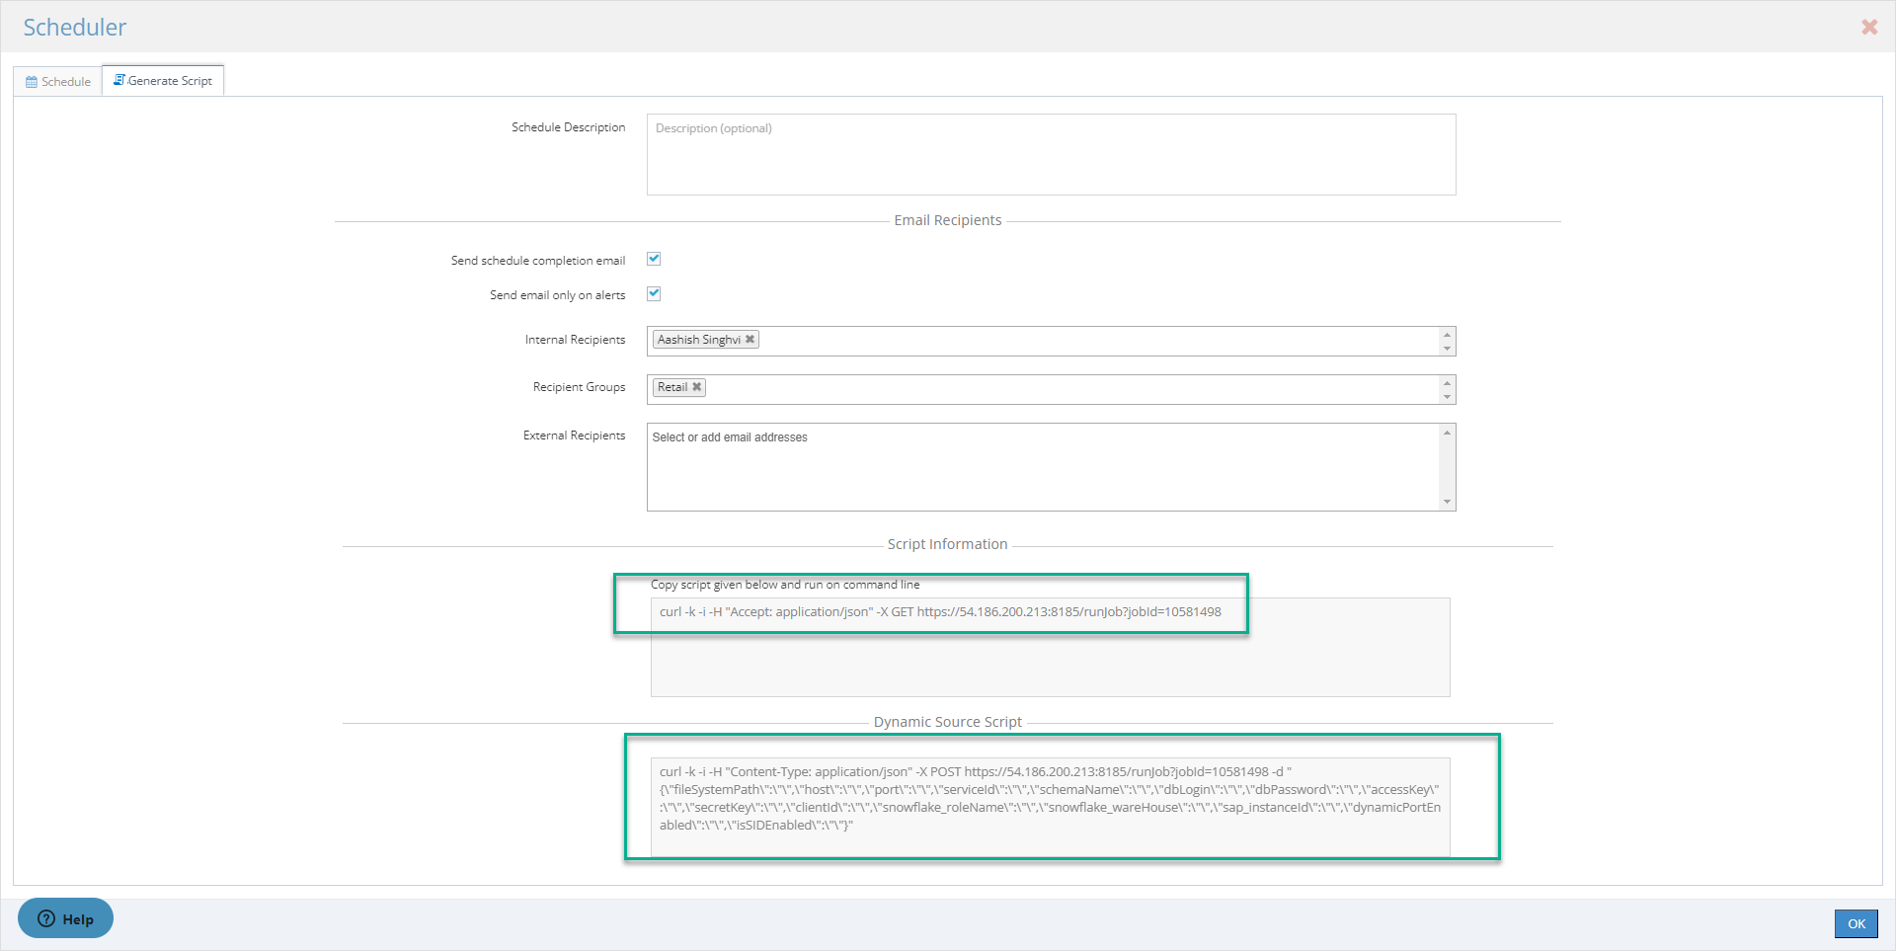Click the External Recipients email box
The width and height of the screenshot is (1896, 951).
[x=1051, y=467]
